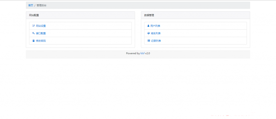The image size is (276, 119).
Task: Open the 用户列表 link text
Action: (156, 26)
